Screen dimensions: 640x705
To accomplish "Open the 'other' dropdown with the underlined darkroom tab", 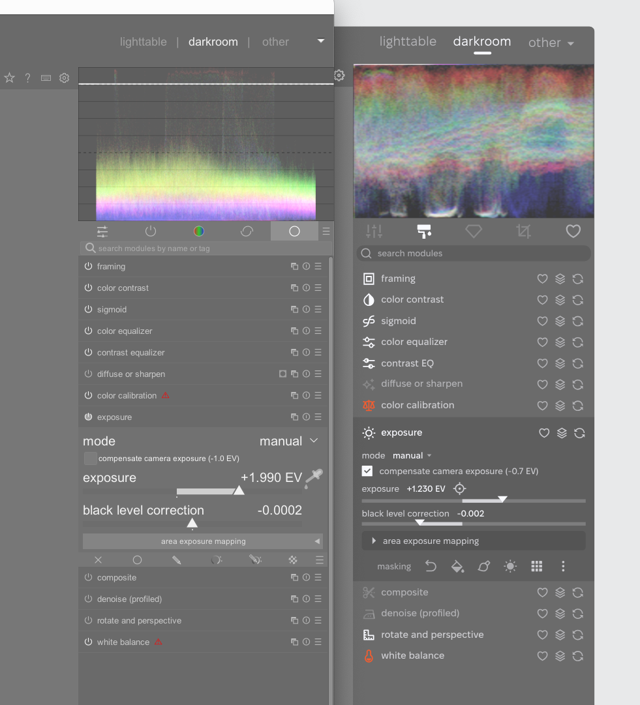I will point(551,43).
